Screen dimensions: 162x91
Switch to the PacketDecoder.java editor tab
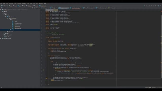(88, 8)
